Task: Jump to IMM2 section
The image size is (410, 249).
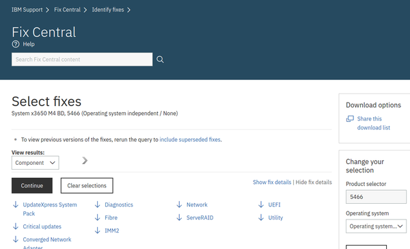Action: click(x=112, y=231)
